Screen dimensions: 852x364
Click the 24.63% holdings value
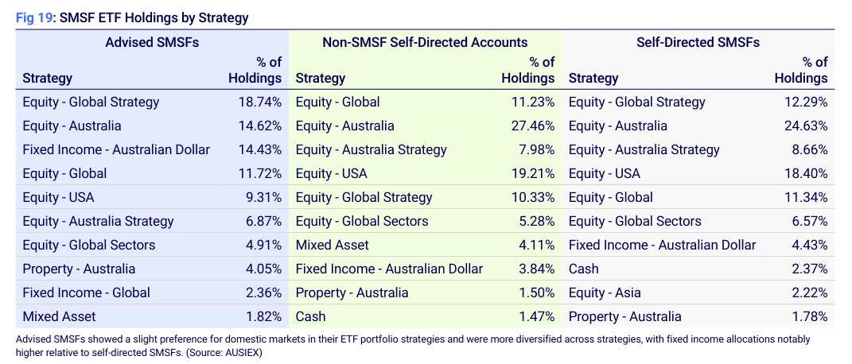pos(806,126)
